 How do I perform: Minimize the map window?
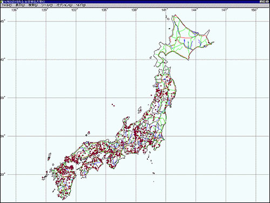coord(261,2)
